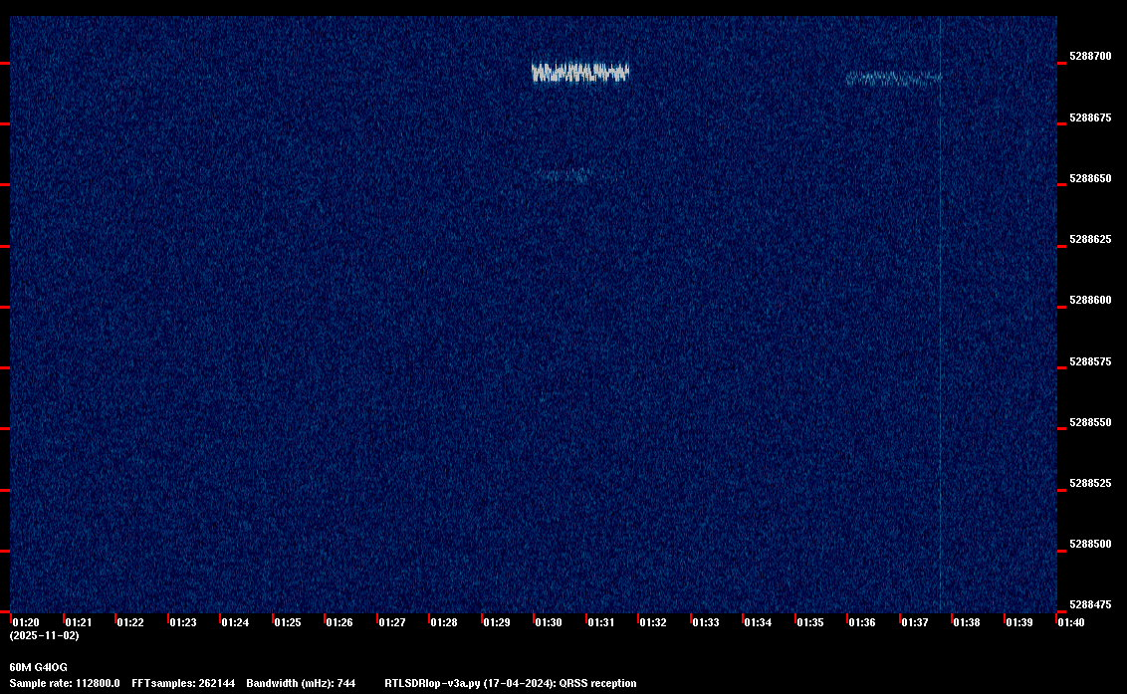1127x694 pixels.
Task: Click the 5288550 frequency label
Action: 1090,422
